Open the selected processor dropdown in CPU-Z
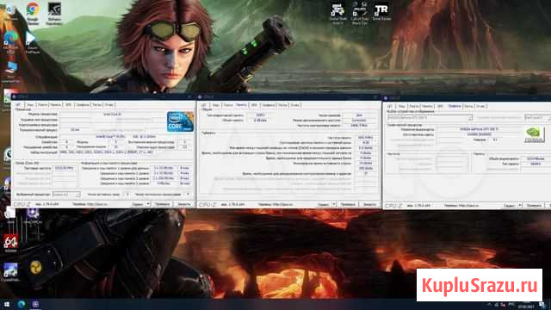This screenshot has height=310, width=551. [66, 195]
